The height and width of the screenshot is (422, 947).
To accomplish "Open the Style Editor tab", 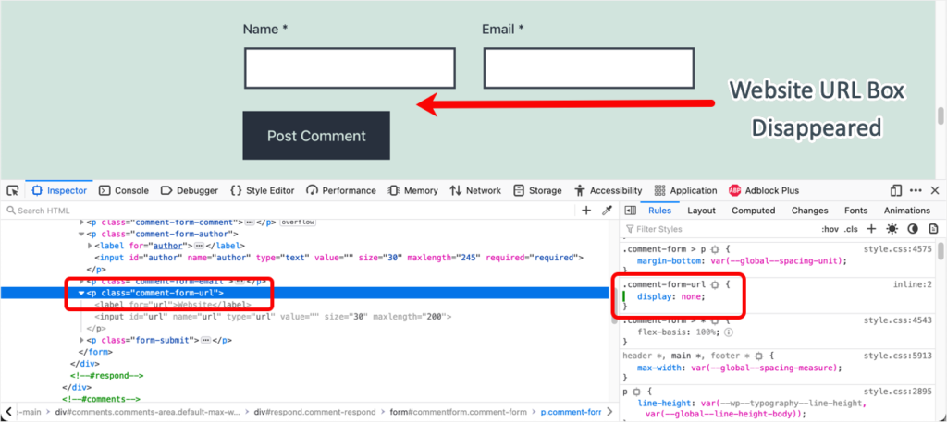I will tap(262, 190).
